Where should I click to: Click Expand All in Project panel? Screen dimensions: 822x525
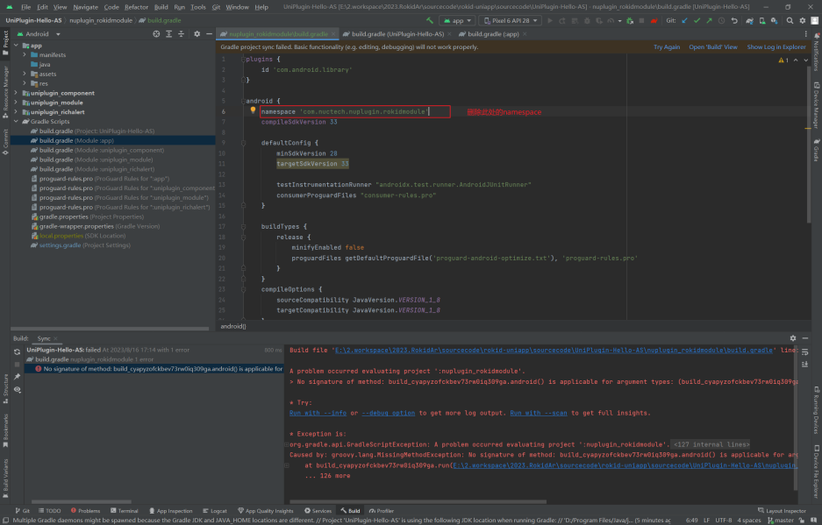[168, 33]
